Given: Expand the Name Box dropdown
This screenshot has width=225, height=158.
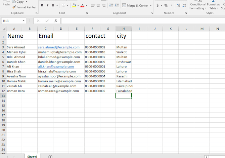Looking at the screenshot, I should [23, 21].
